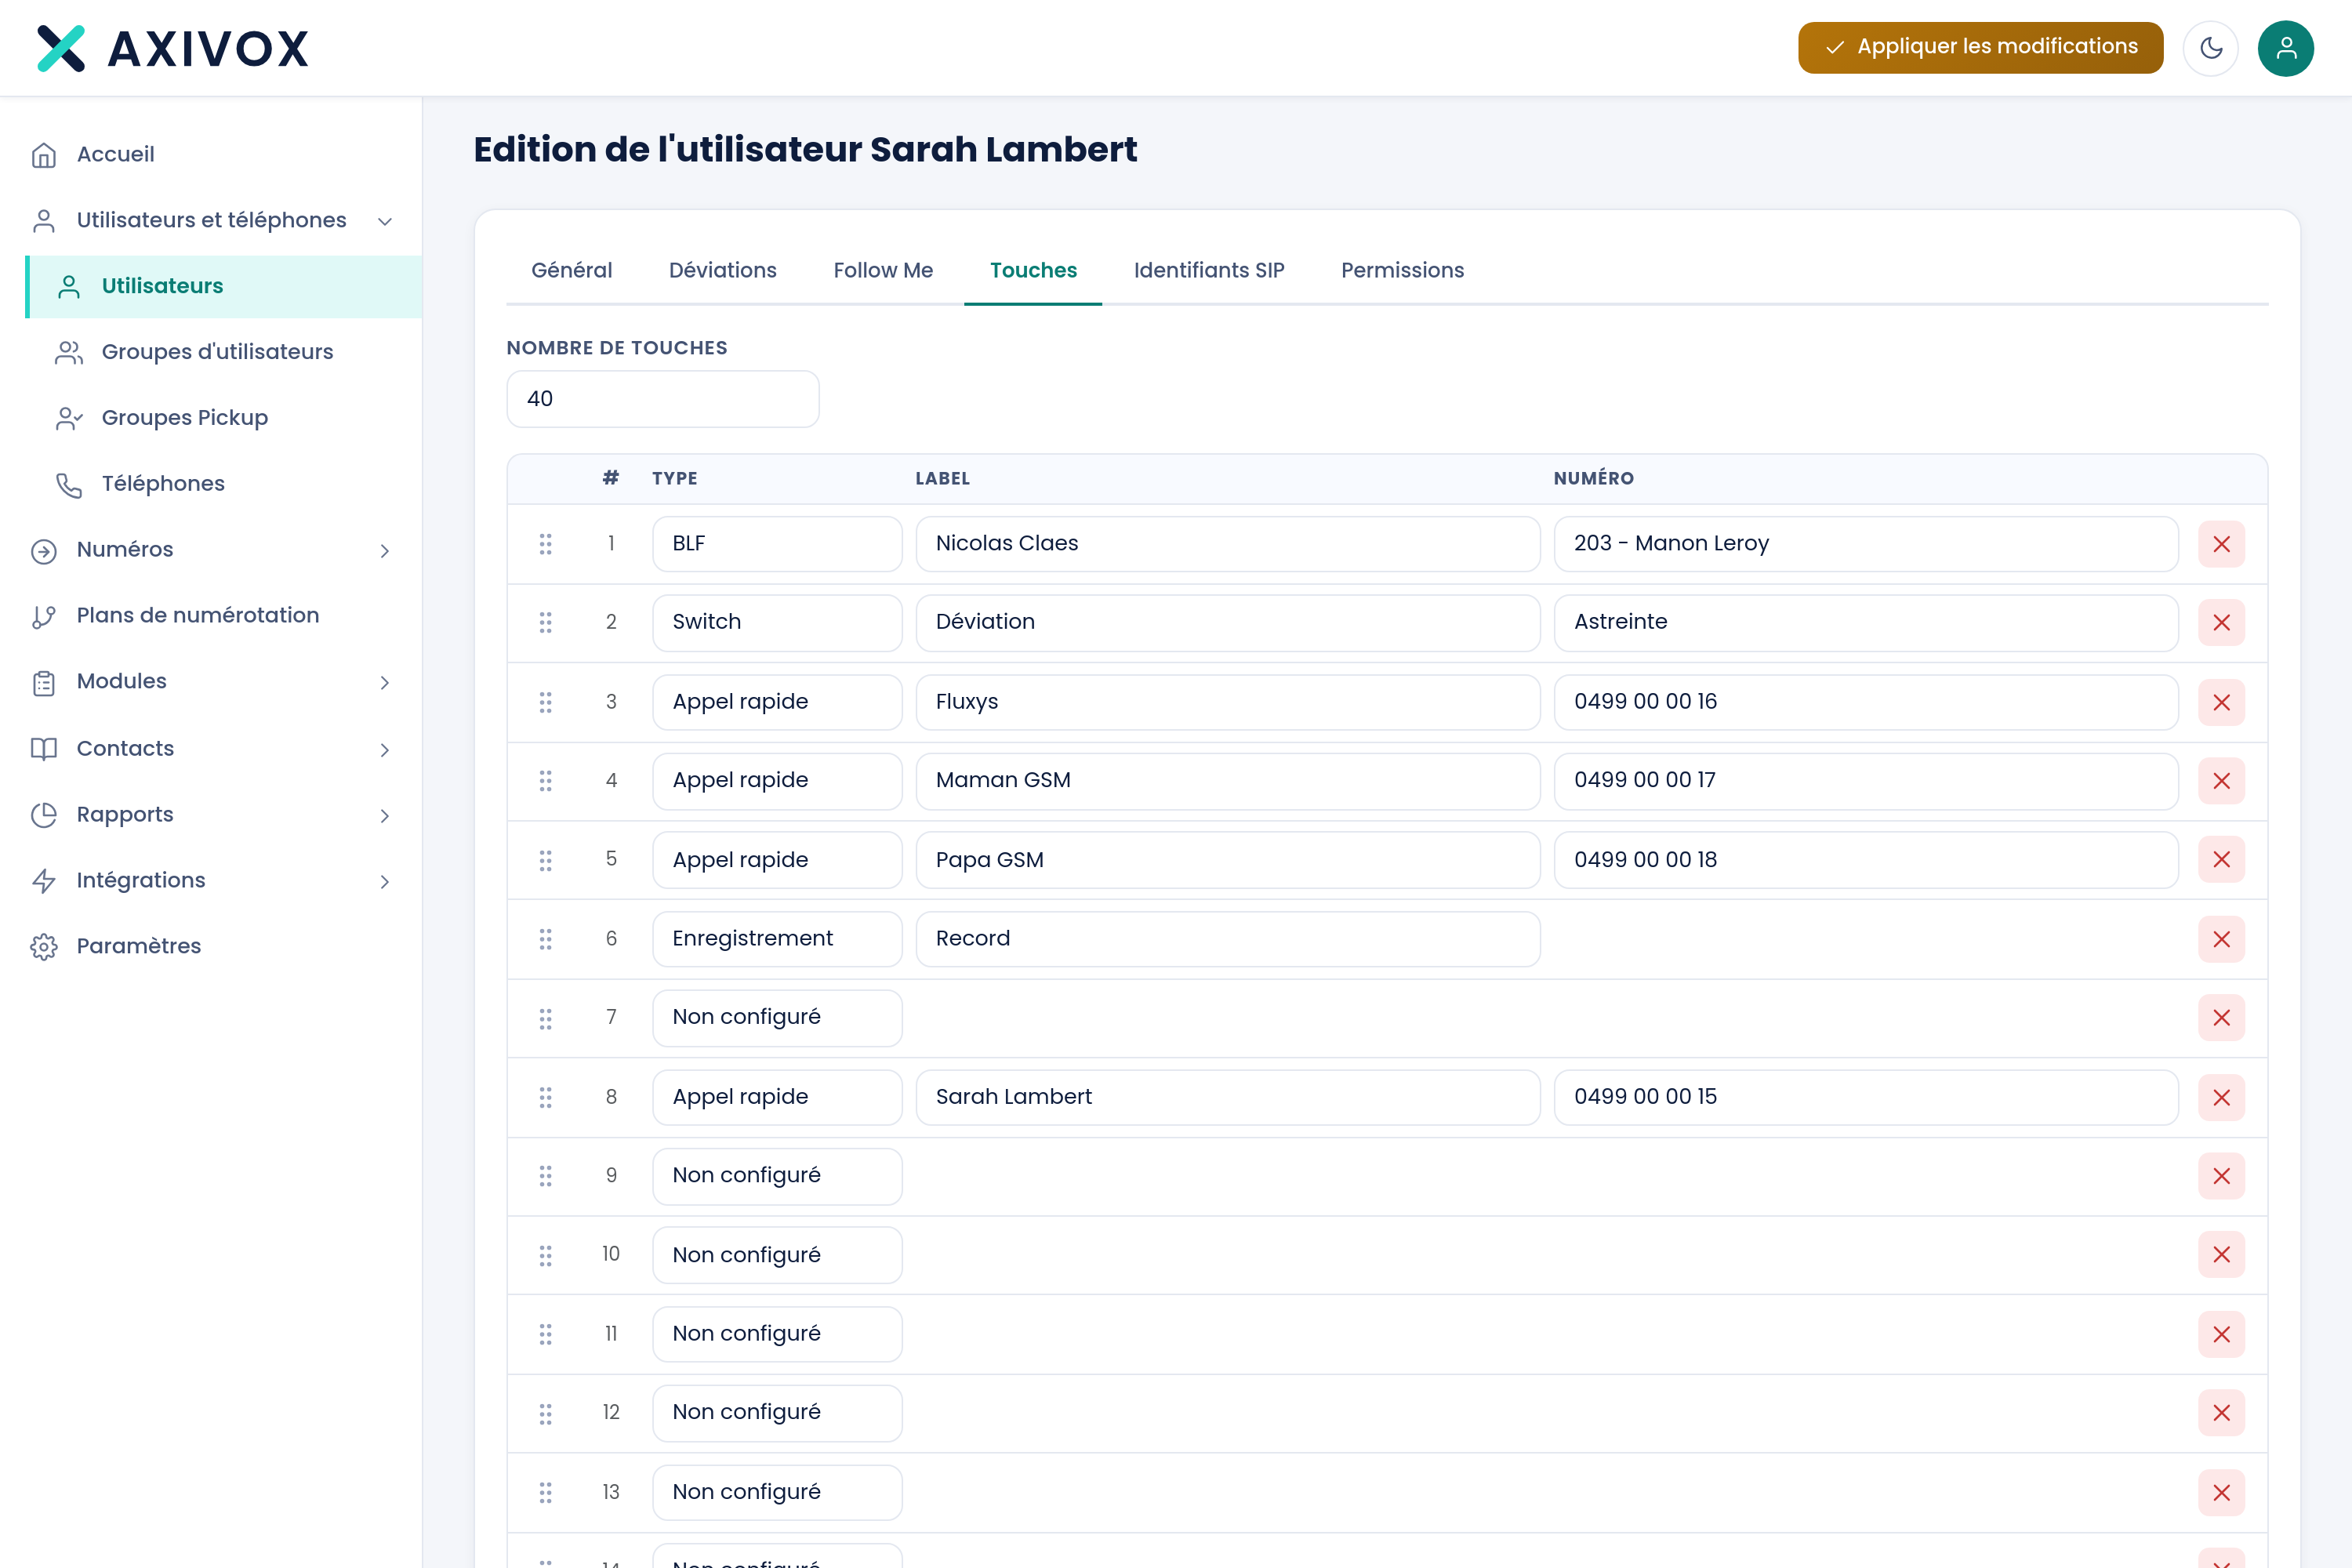The width and height of the screenshot is (2352, 1568).
Task: Switch to the Général tab
Action: 572,270
